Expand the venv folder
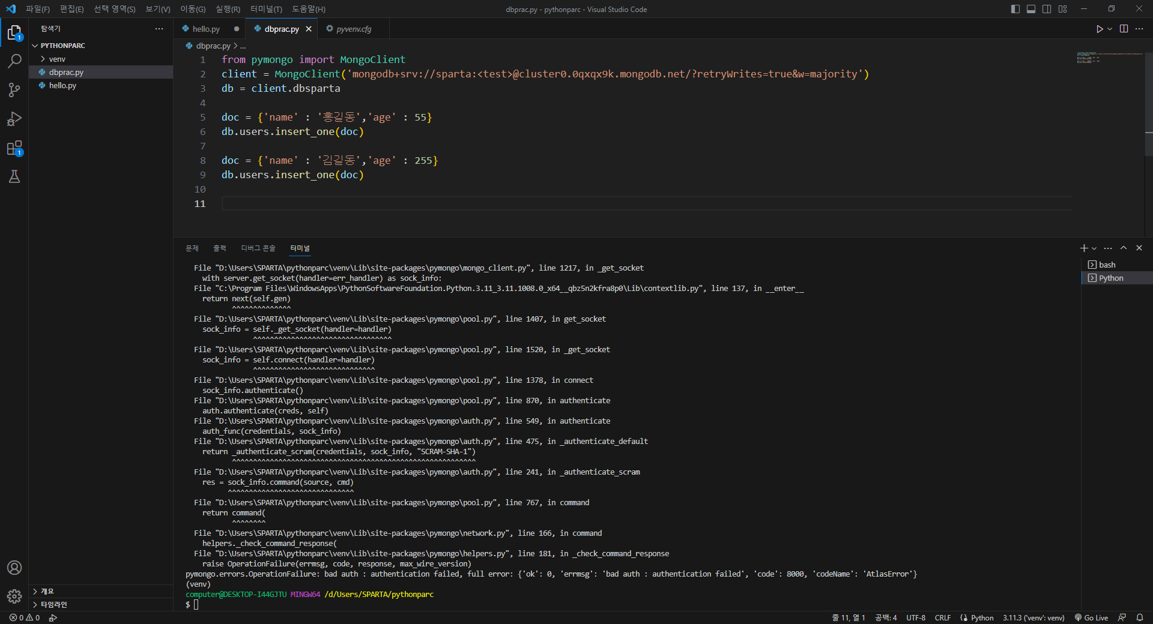Screen dimensions: 1153x624 101,59
